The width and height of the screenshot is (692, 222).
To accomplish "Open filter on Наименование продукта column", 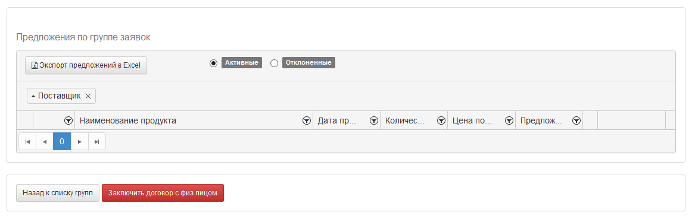I will tap(306, 121).
